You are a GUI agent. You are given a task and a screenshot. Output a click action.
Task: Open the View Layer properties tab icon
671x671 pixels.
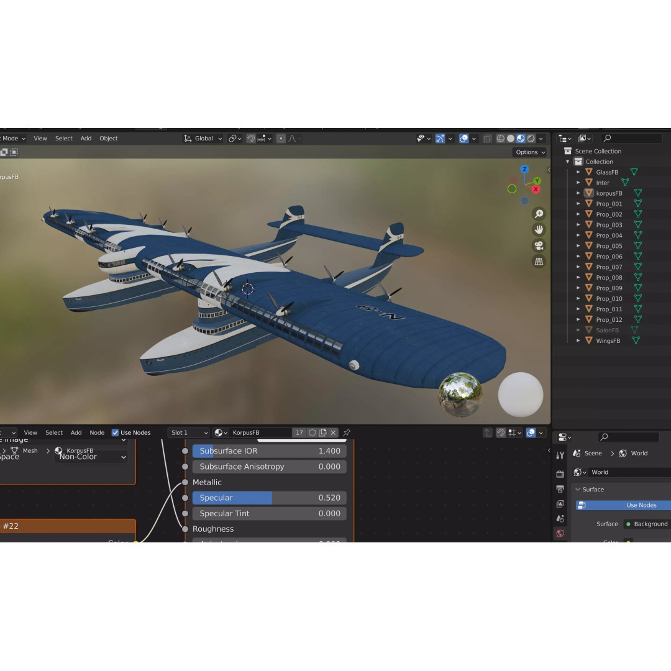pyautogui.click(x=560, y=504)
